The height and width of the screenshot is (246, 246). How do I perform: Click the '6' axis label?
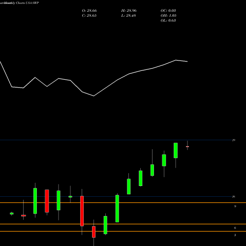coord(235,228)
